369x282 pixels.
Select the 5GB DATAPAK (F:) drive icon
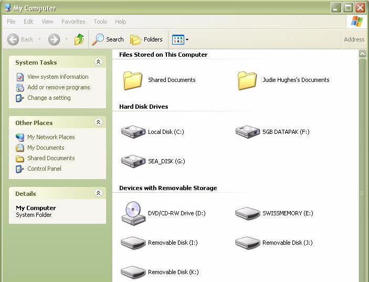pyautogui.click(x=247, y=132)
